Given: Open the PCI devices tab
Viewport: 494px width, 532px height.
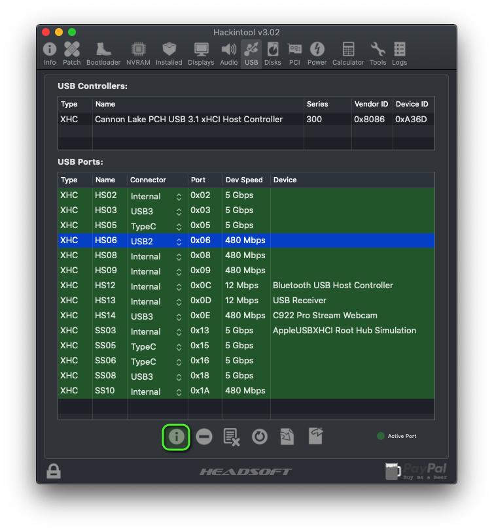Looking at the screenshot, I should (295, 53).
